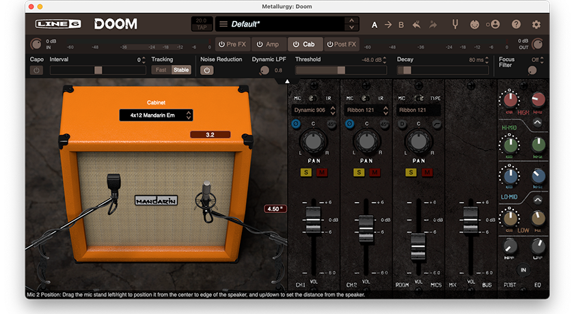The width and height of the screenshot is (574, 314).
Task: Change Focus Filter Off stepper
Action: [542, 59]
